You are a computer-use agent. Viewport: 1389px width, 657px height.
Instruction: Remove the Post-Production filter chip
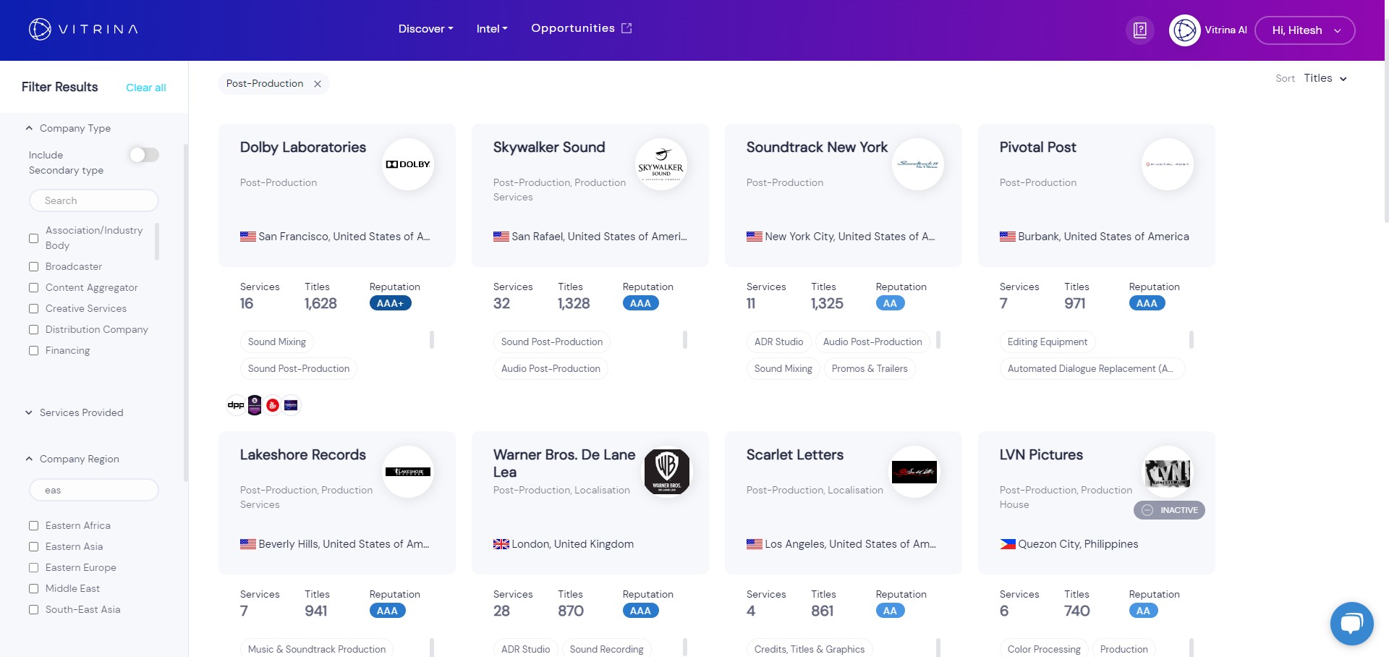coord(318,84)
